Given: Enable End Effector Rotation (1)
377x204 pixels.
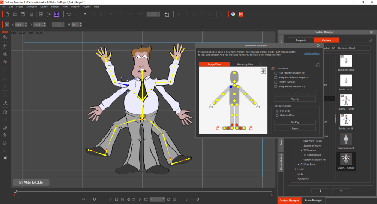Looking at the screenshot, I should [x=276, y=73].
